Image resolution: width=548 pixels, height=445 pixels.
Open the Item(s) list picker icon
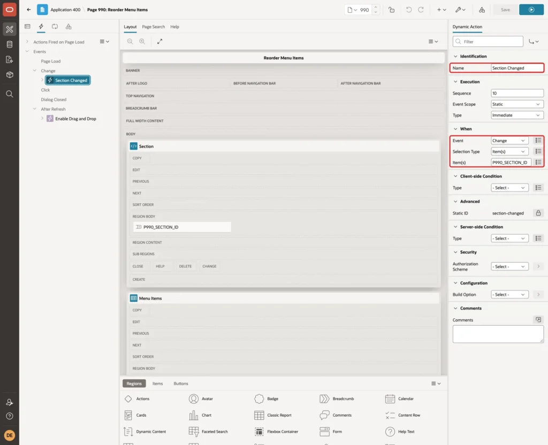[538, 163]
